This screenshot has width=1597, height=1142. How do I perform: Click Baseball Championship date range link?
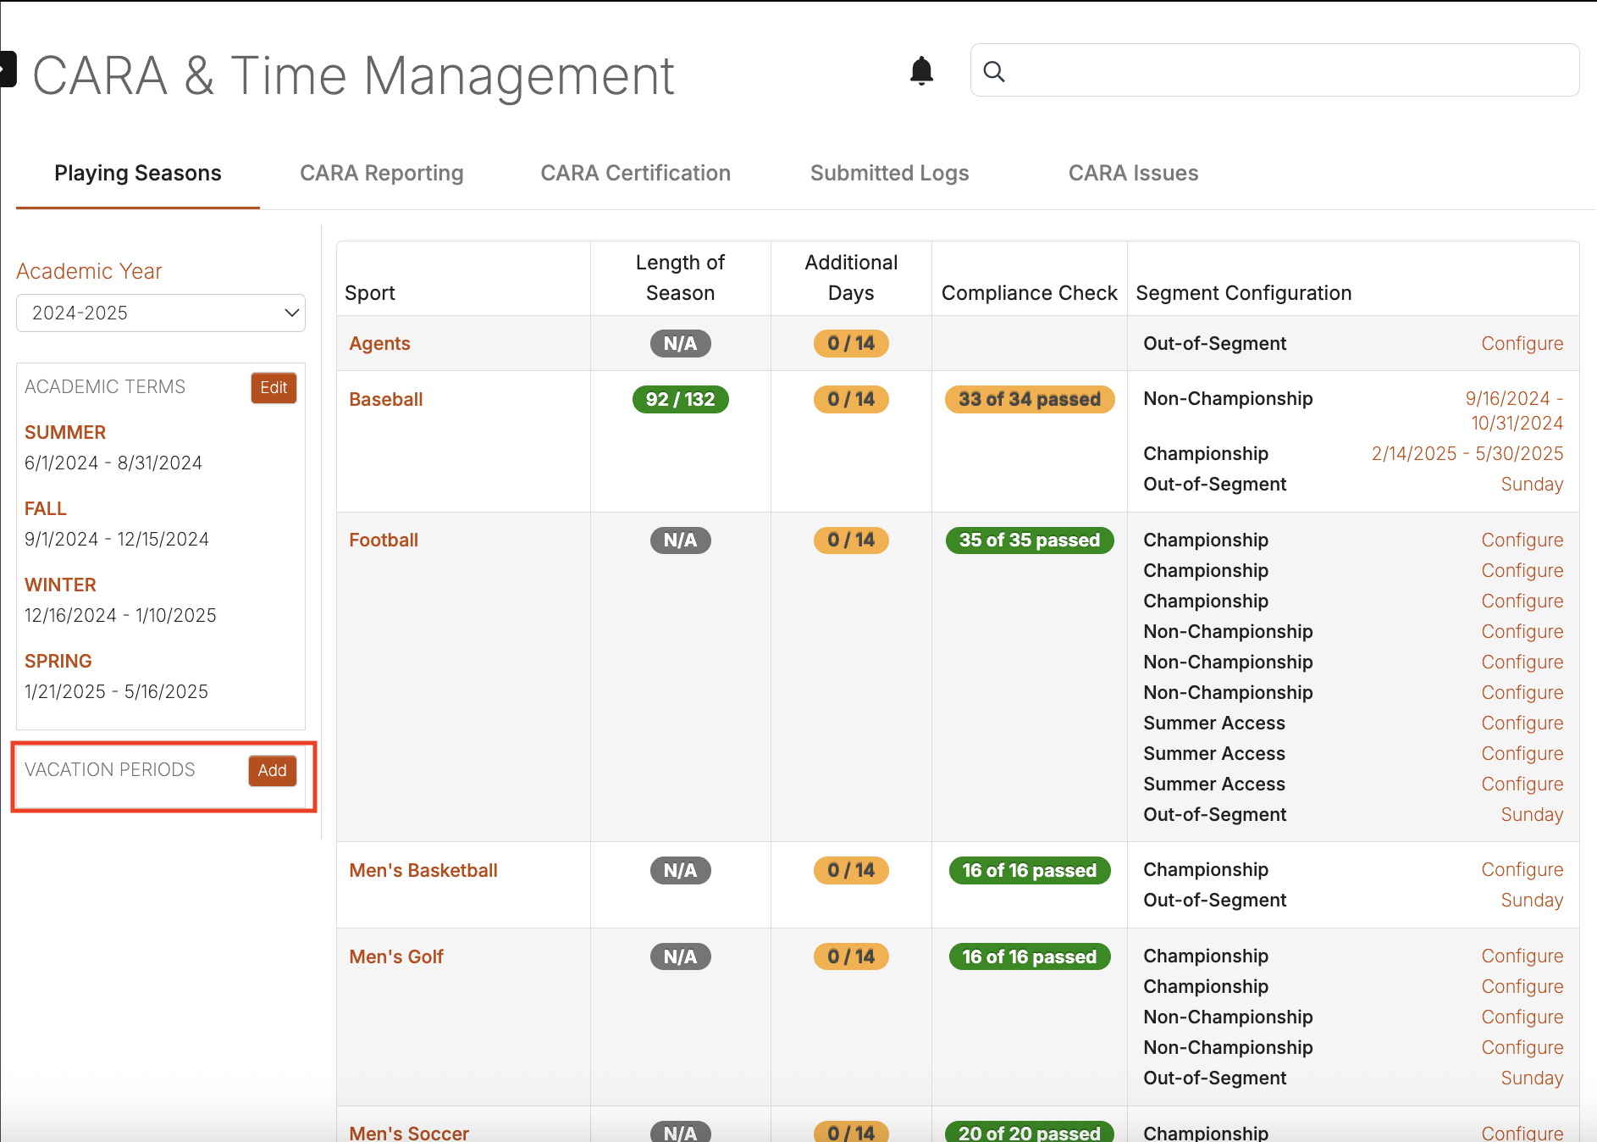point(1467,454)
